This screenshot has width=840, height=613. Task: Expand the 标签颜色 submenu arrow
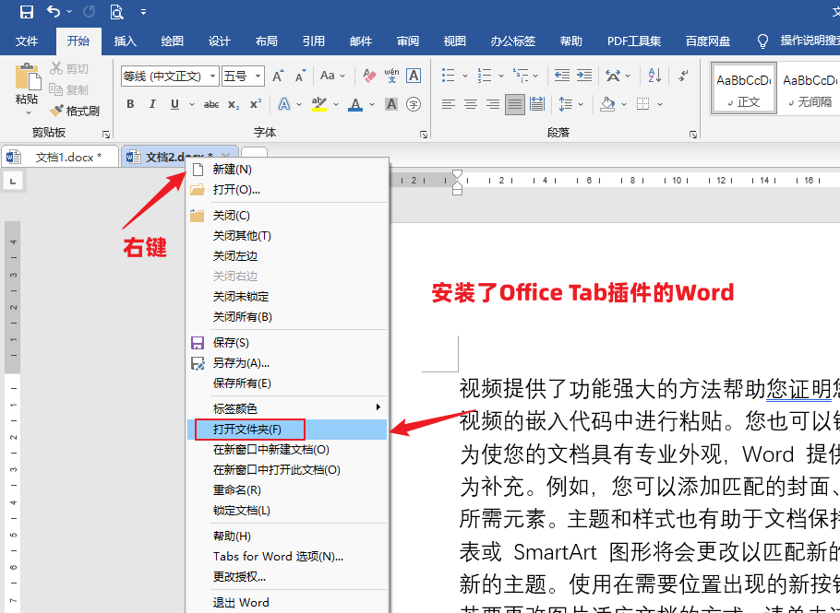click(378, 407)
